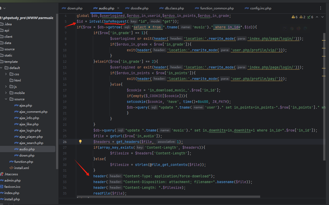Click the "associative:" inlay hint on line 26

tap(166, 142)
